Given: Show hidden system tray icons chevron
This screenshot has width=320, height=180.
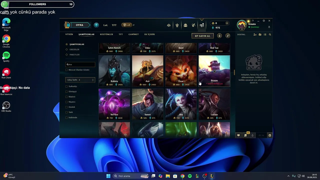Looking at the screenshot, I should [288, 176].
